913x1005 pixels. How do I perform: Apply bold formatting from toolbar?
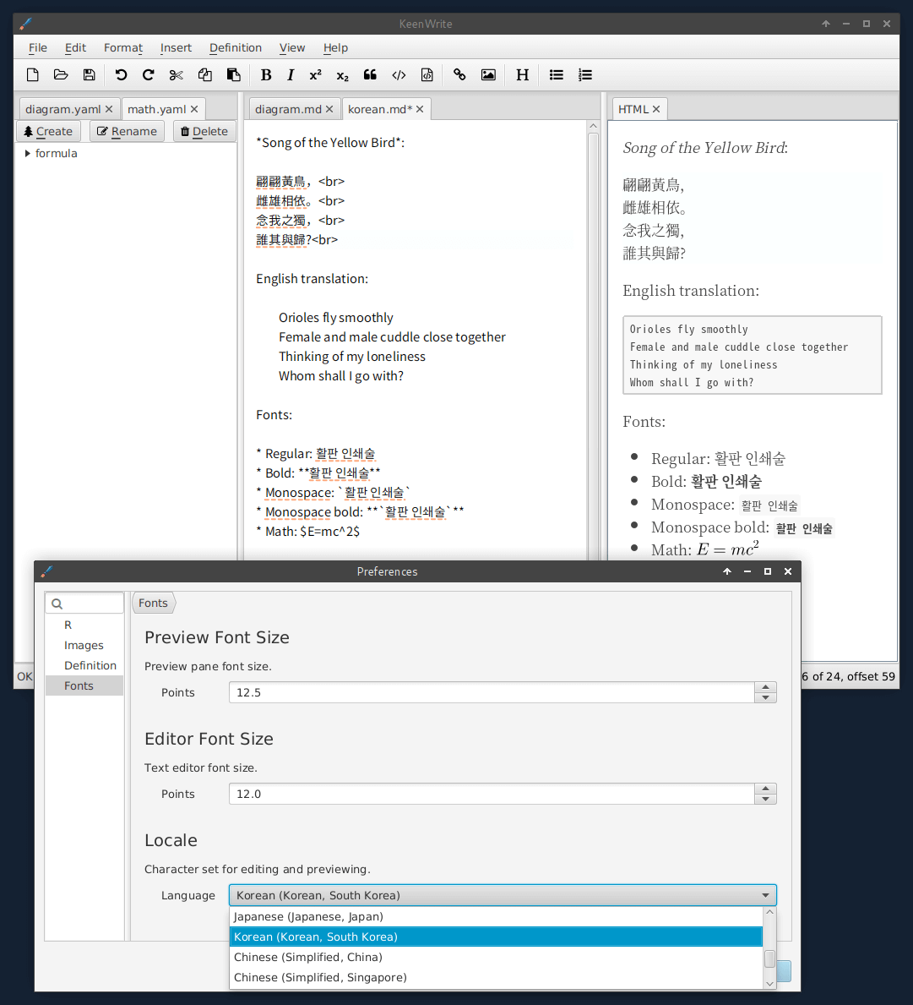pyautogui.click(x=266, y=74)
